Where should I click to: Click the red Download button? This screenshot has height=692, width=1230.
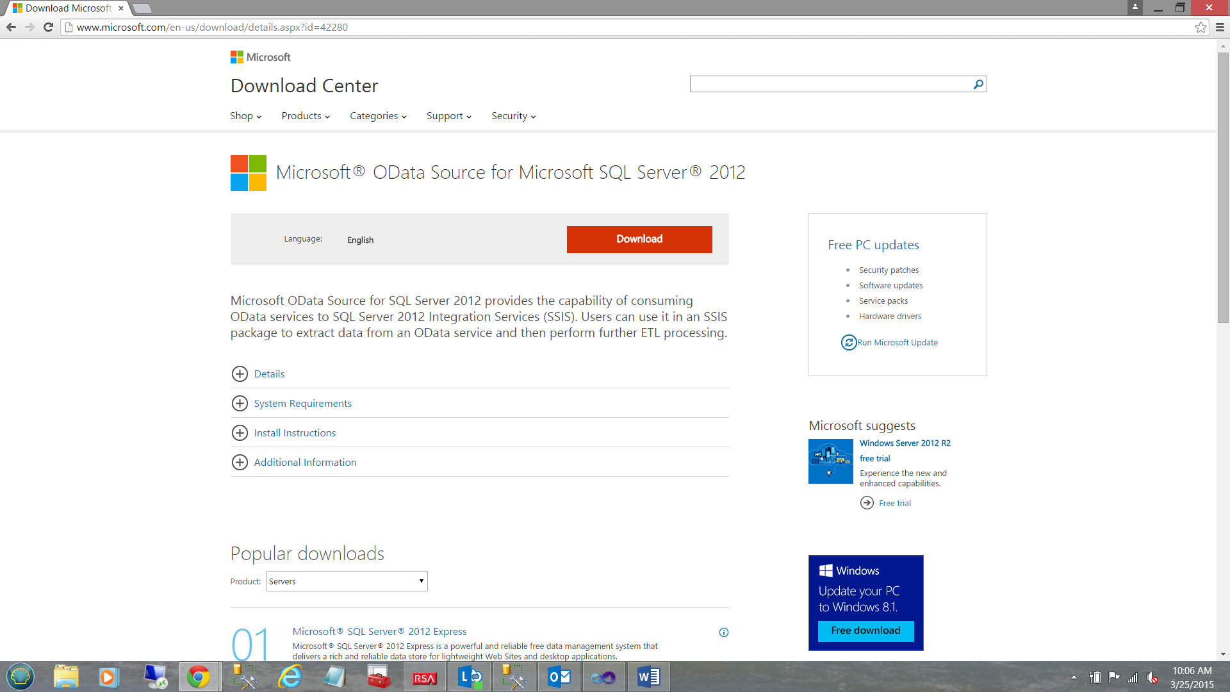point(639,239)
